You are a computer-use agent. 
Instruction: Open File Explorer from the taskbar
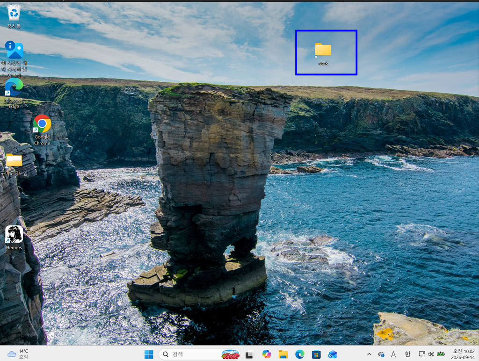pos(283,354)
